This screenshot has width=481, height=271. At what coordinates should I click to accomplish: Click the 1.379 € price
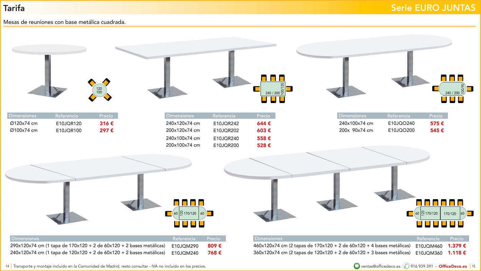pos(457,246)
